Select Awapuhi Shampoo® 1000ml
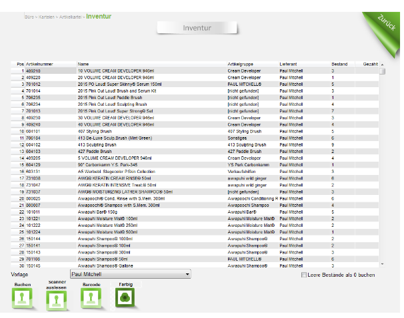 click(x=105, y=239)
